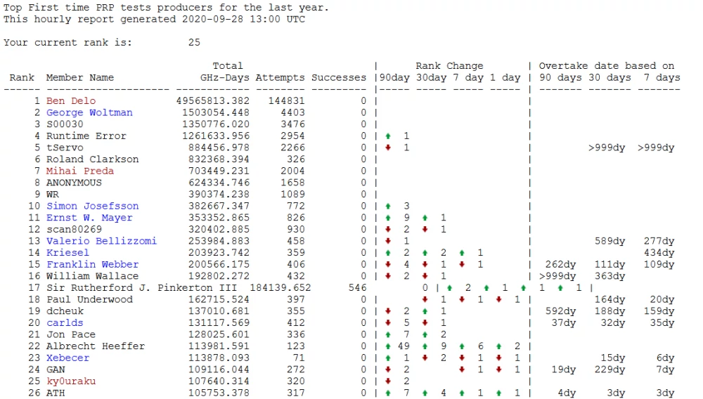The height and width of the screenshot is (399, 703).
Task: Open the Xebecer member link
Action: (x=67, y=358)
